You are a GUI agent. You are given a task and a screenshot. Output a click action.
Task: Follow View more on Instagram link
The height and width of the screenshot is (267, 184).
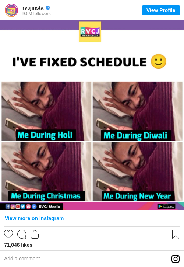34,218
